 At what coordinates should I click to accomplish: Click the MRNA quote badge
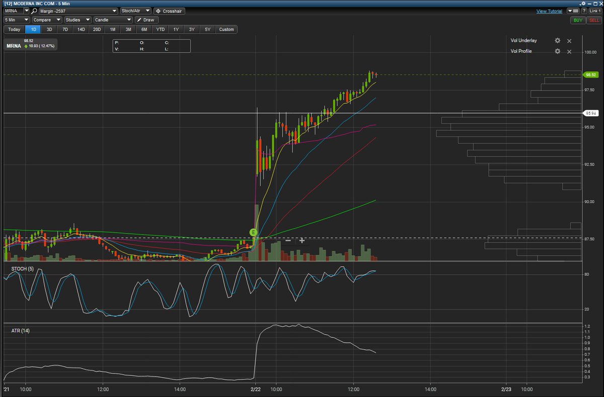pyautogui.click(x=31, y=45)
